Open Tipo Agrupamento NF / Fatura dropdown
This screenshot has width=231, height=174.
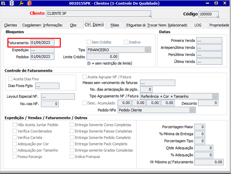point(215,96)
